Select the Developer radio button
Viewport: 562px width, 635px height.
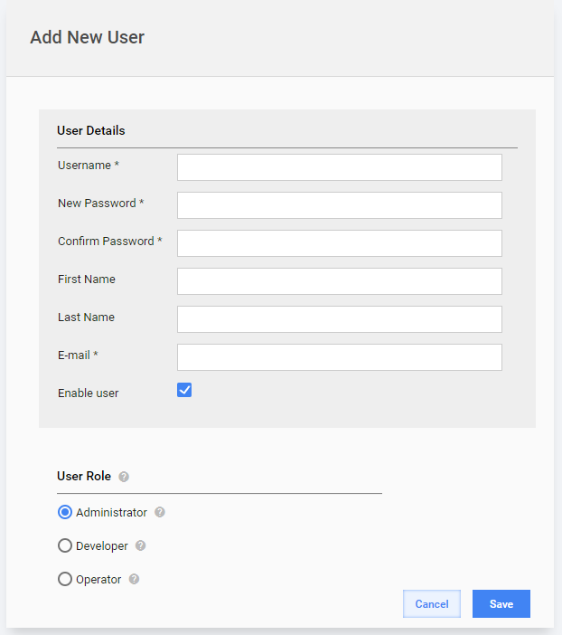click(x=65, y=545)
